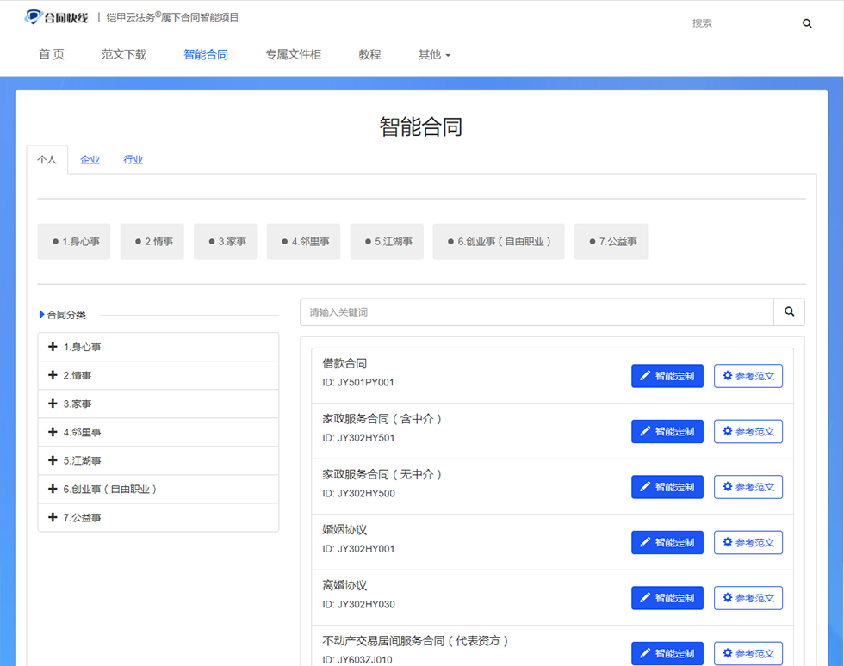Open 范文下载 navigation item

point(124,54)
